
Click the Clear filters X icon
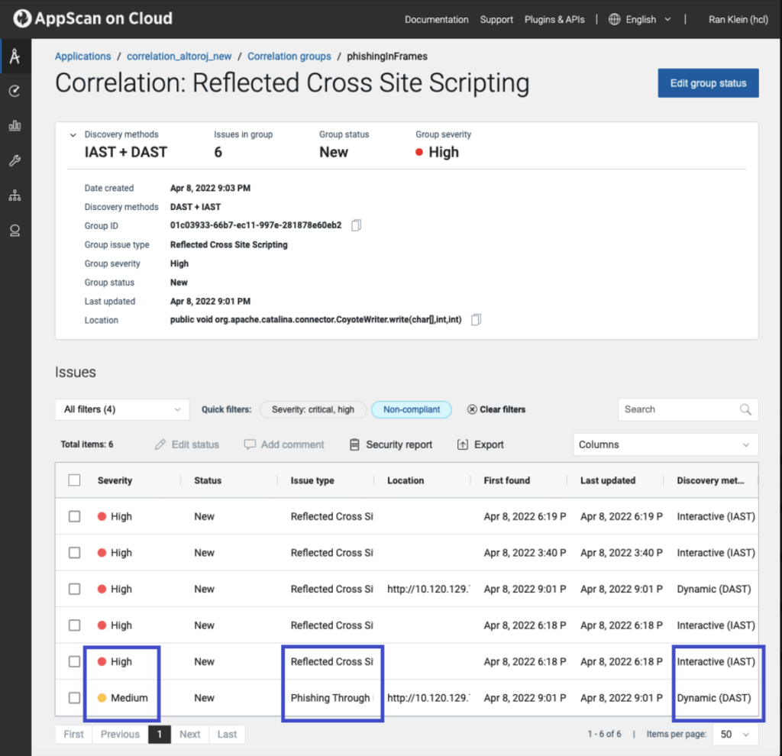pyautogui.click(x=472, y=409)
